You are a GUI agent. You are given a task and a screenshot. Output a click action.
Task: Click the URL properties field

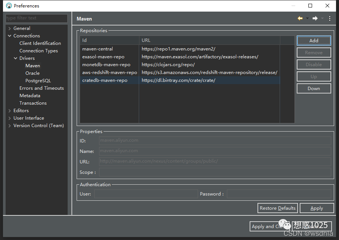pyautogui.click(x=215, y=161)
